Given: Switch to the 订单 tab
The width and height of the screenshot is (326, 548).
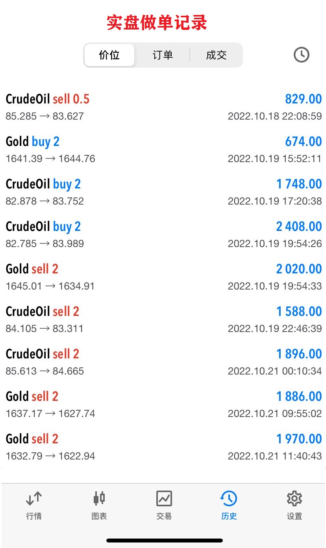Looking at the screenshot, I should click(163, 55).
